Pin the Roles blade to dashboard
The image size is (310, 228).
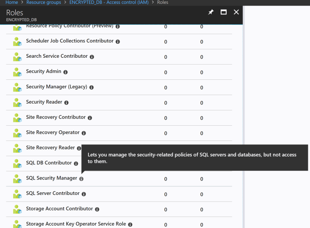pos(210,12)
